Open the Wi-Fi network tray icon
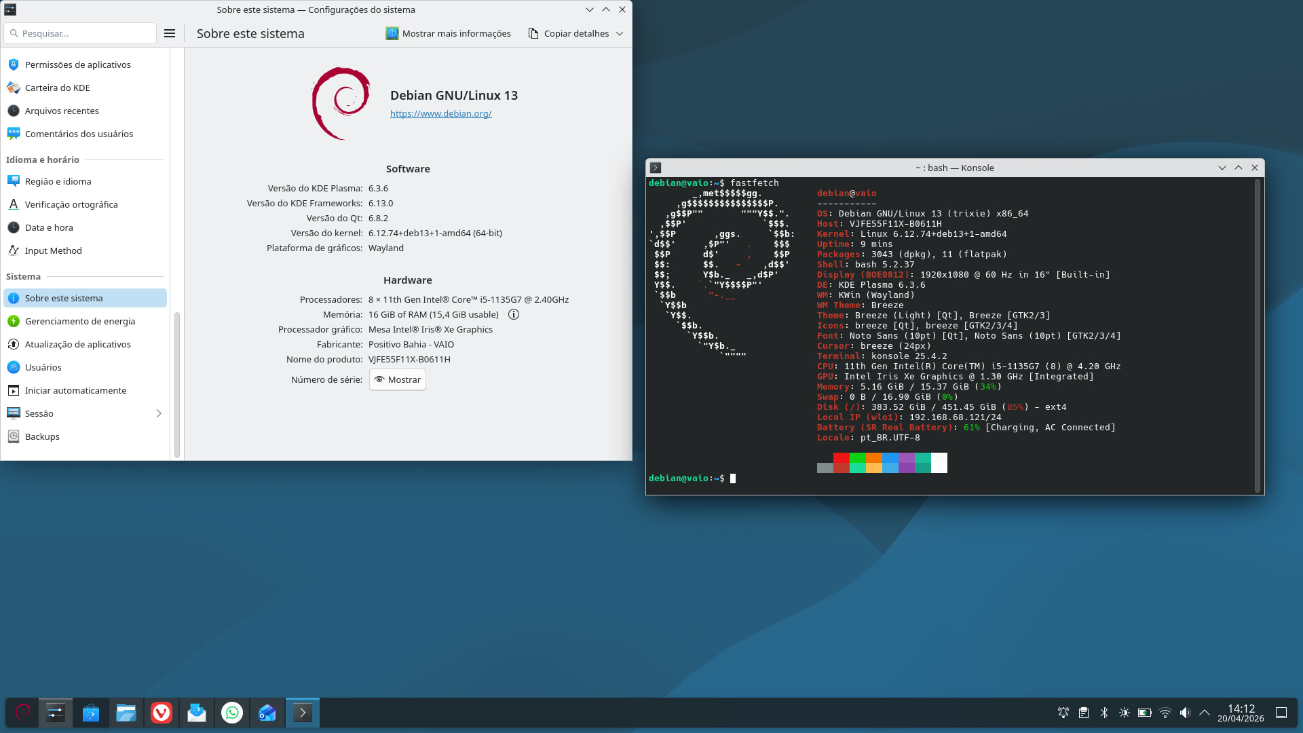The image size is (1303, 733). coord(1165,713)
